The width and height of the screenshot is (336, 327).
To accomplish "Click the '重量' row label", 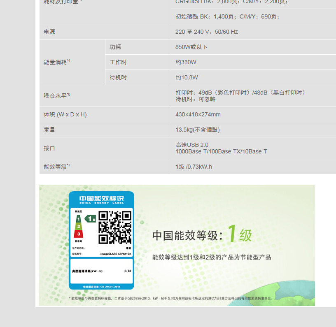I will (49, 130).
